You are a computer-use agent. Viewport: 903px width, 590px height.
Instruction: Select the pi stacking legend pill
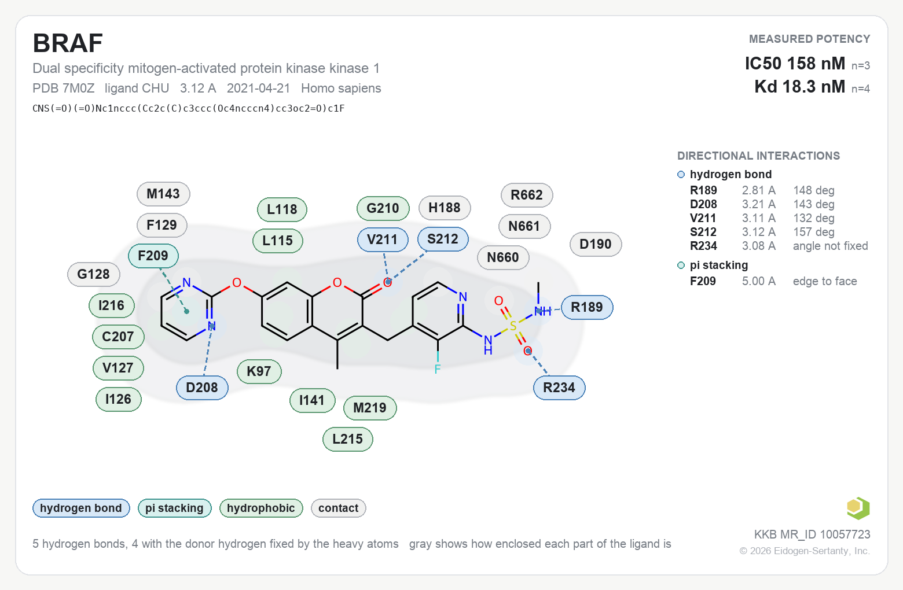click(175, 508)
